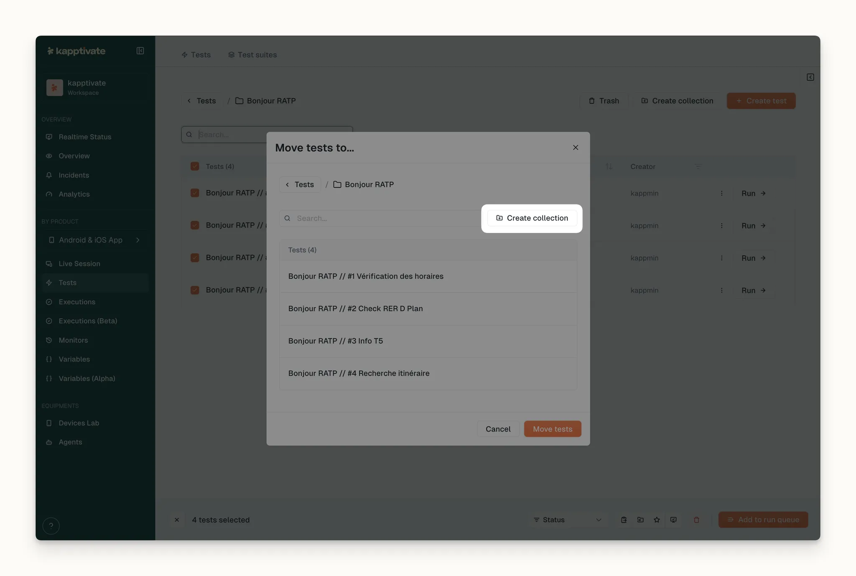
Task: Click the sort arrows icon beside Creator
Action: 609,166
